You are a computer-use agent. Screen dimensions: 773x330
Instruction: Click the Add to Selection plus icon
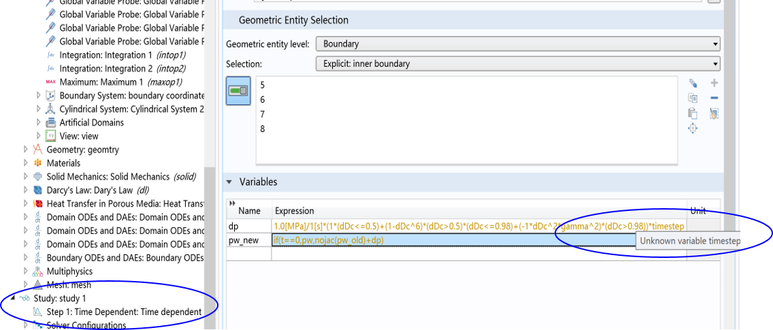pyautogui.click(x=714, y=83)
